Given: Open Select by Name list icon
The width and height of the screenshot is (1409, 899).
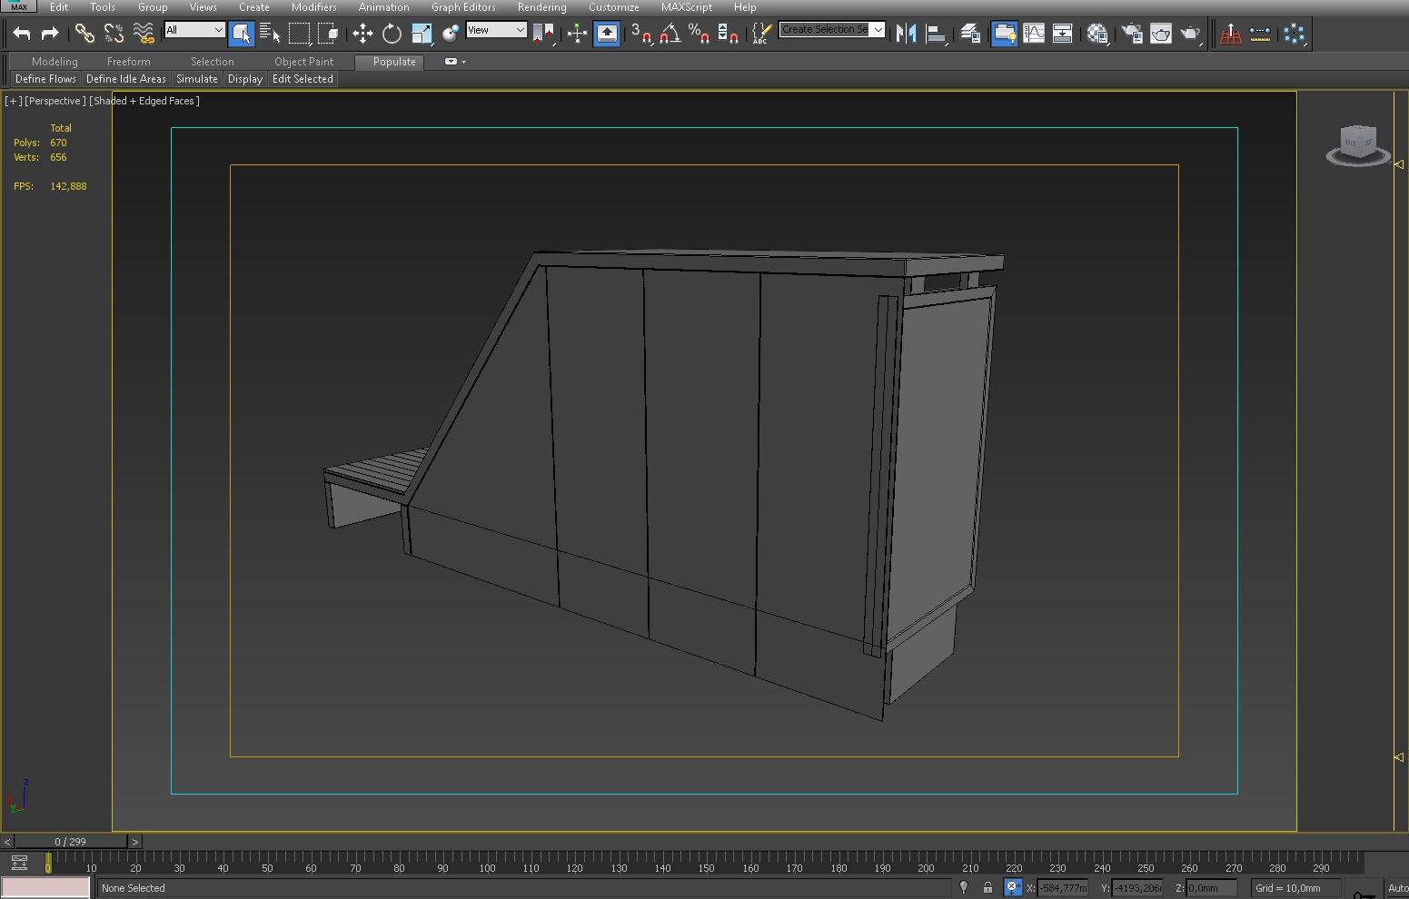Looking at the screenshot, I should click(x=270, y=34).
